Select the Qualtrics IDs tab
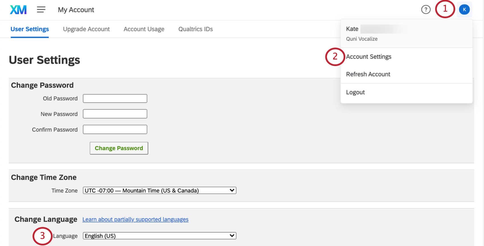484x246 pixels. click(x=196, y=29)
